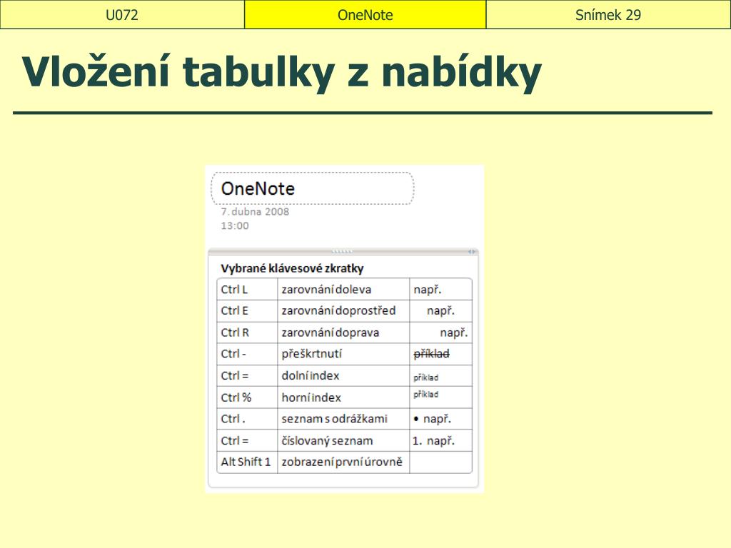Screen dimensions: 731x548
Task: Click the Ctrl R cell
Action: 247,333
